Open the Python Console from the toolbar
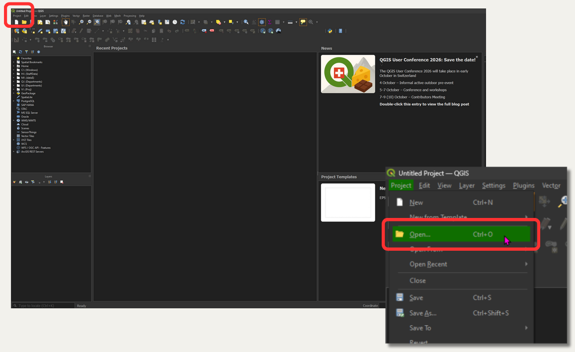Viewport: 575px width, 352px height. click(329, 31)
